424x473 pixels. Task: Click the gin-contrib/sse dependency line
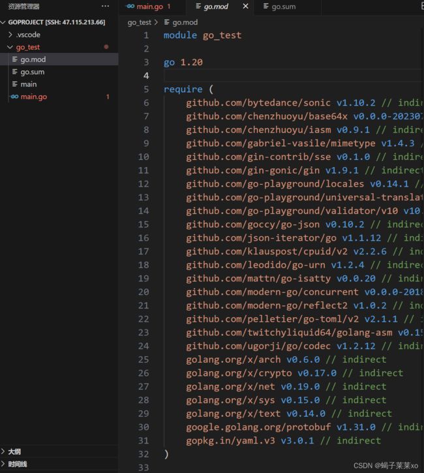pyautogui.click(x=305, y=157)
